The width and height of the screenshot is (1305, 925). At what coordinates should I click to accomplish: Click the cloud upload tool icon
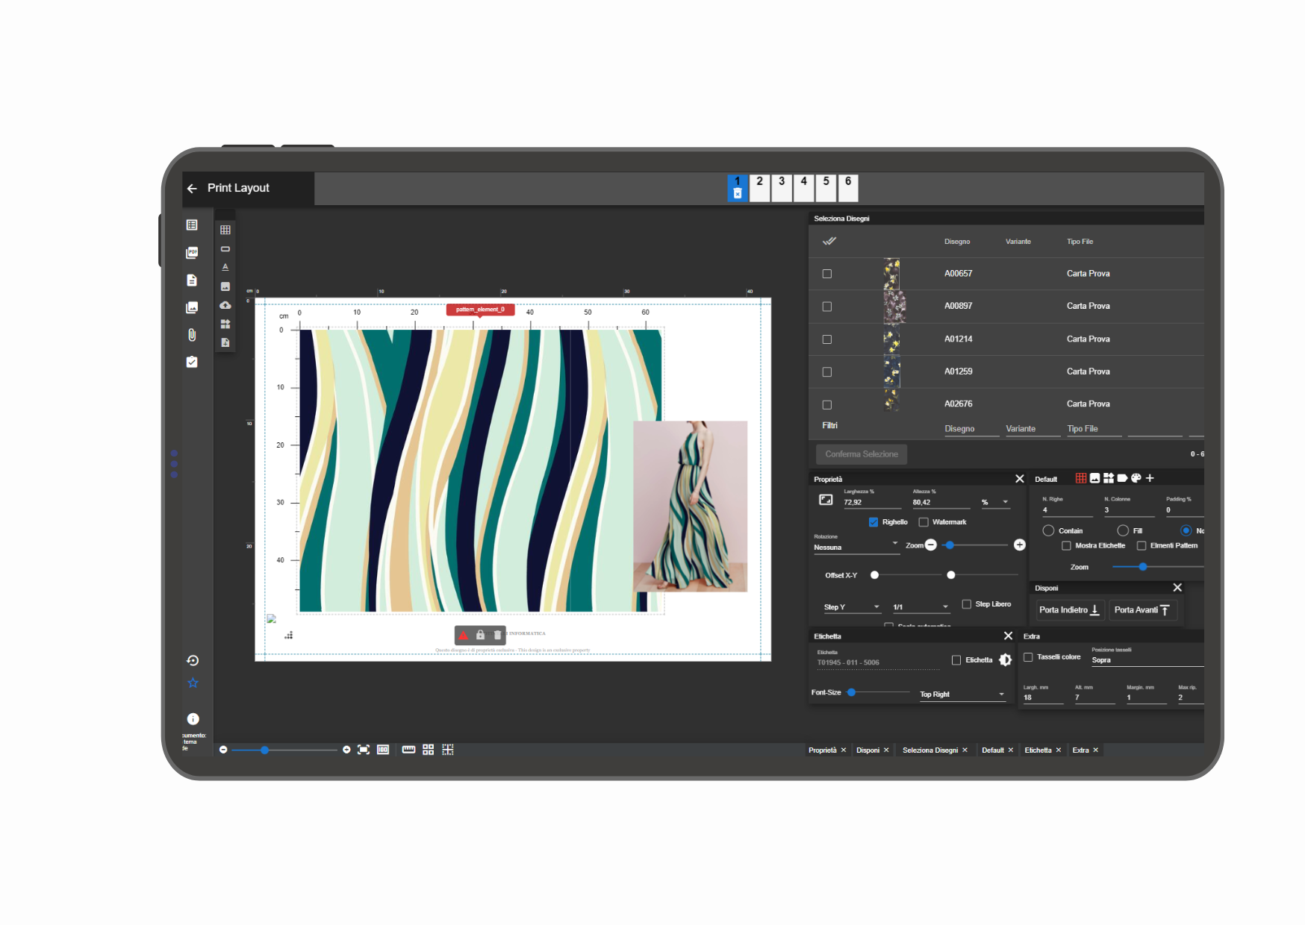225,305
